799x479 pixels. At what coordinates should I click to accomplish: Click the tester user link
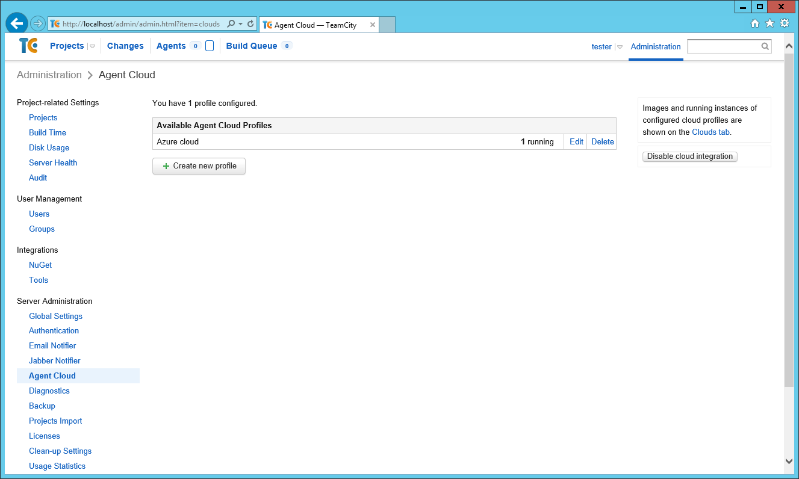click(602, 46)
